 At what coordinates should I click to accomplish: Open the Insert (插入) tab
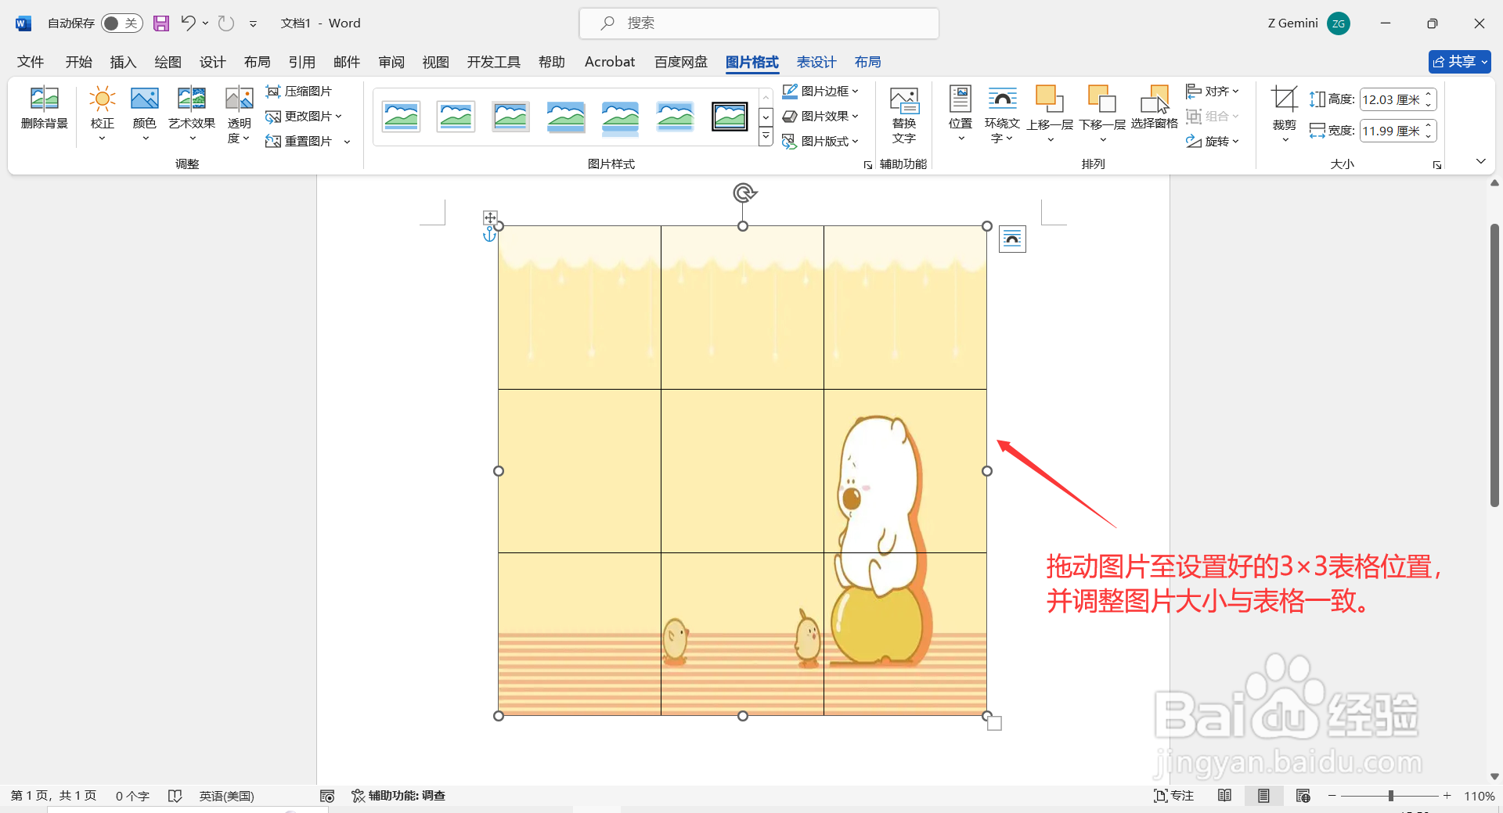click(123, 62)
